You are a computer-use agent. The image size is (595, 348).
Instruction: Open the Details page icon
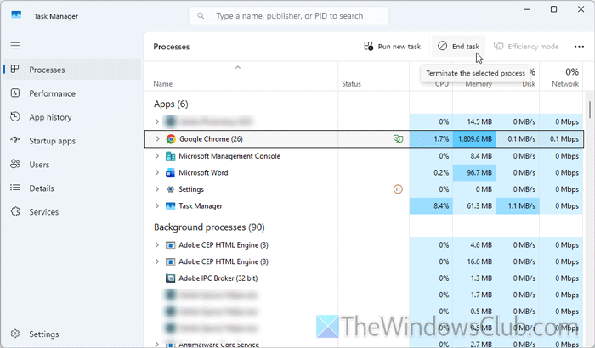click(x=15, y=188)
